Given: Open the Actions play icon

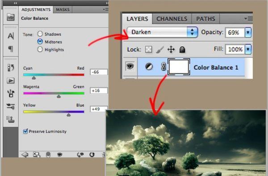Looking at the screenshot, I should pyautogui.click(x=11, y=81).
